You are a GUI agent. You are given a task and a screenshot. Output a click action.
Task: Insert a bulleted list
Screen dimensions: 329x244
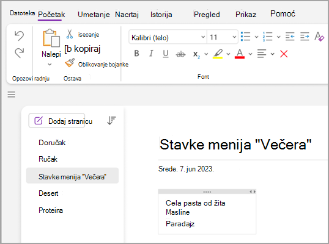tap(245, 37)
